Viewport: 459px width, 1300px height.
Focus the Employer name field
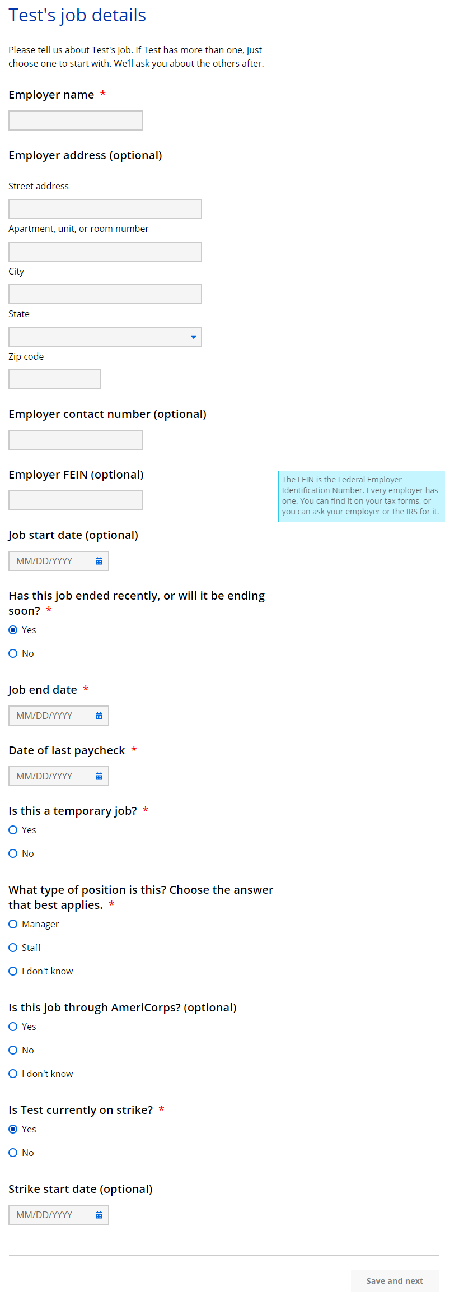[x=76, y=120]
